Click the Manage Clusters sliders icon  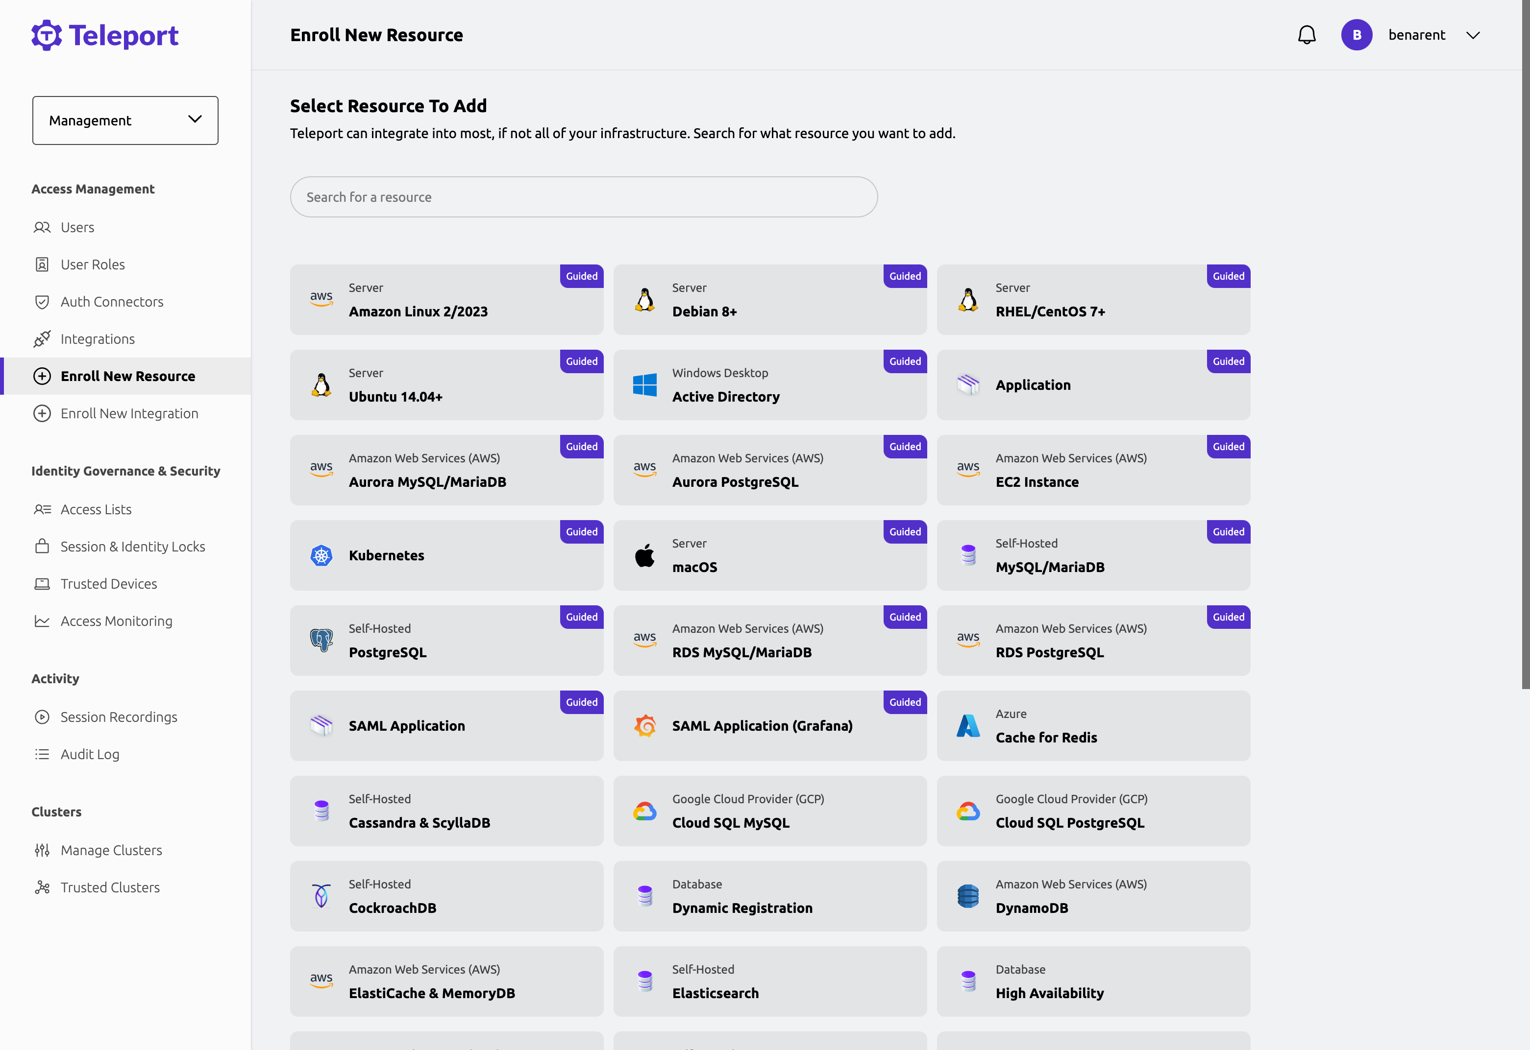(42, 851)
